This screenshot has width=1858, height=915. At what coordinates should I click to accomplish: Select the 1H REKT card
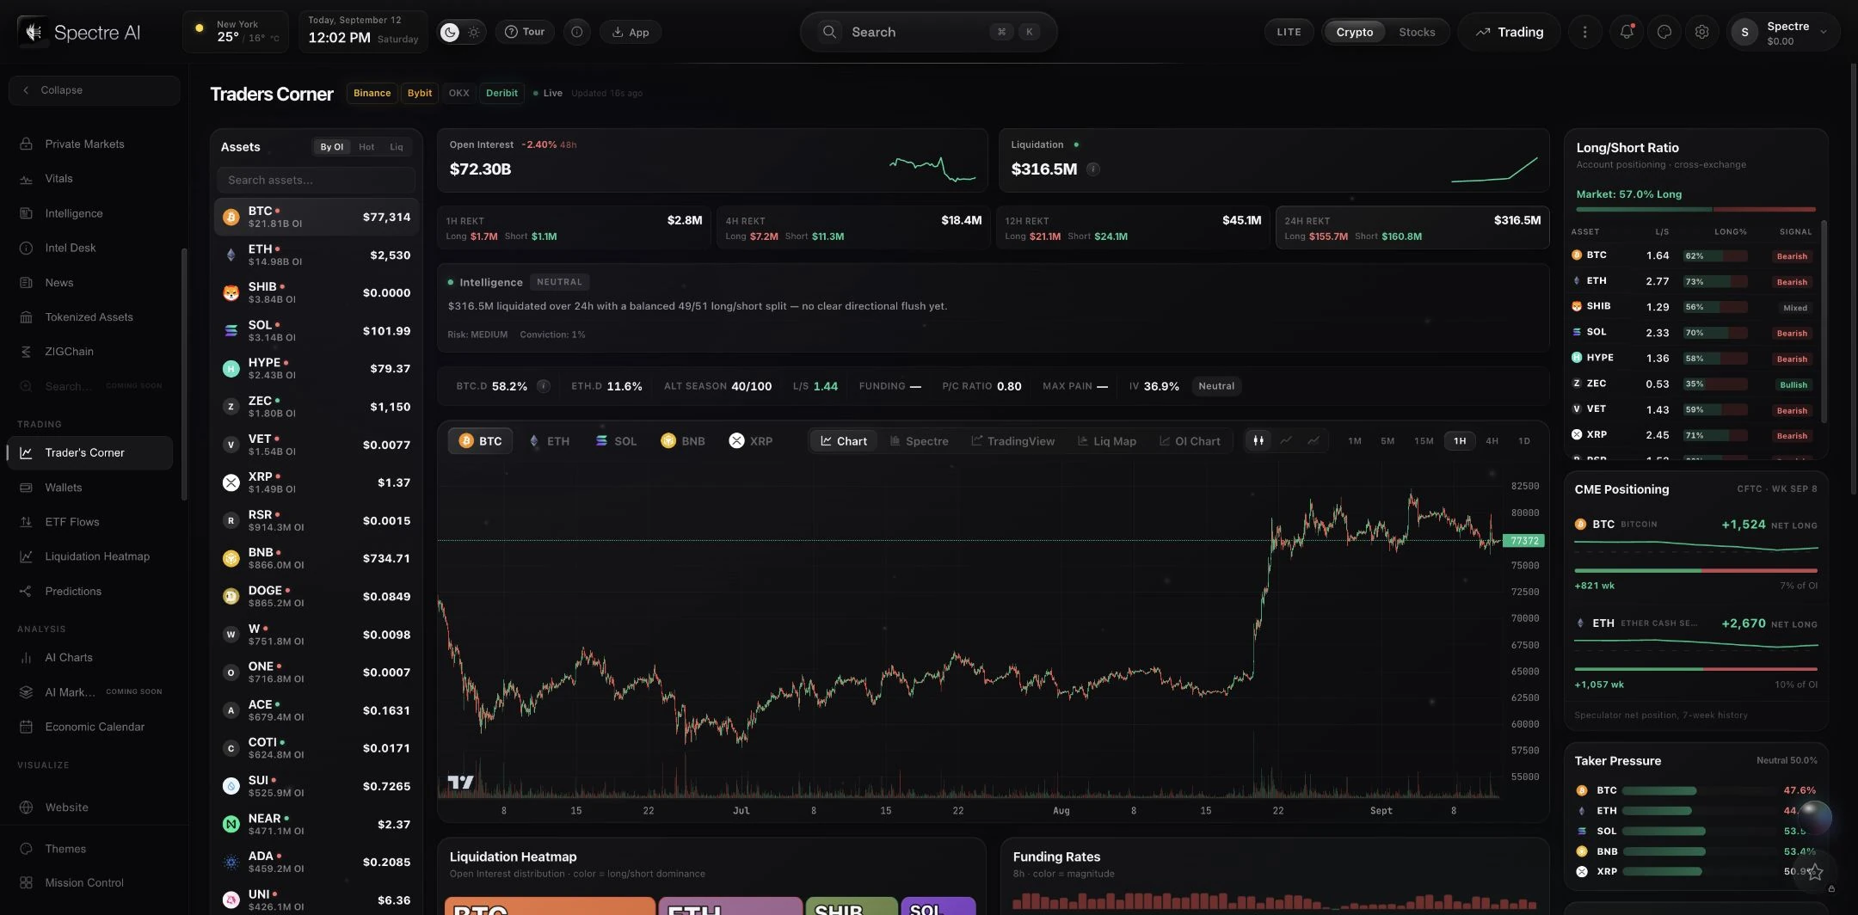click(574, 228)
